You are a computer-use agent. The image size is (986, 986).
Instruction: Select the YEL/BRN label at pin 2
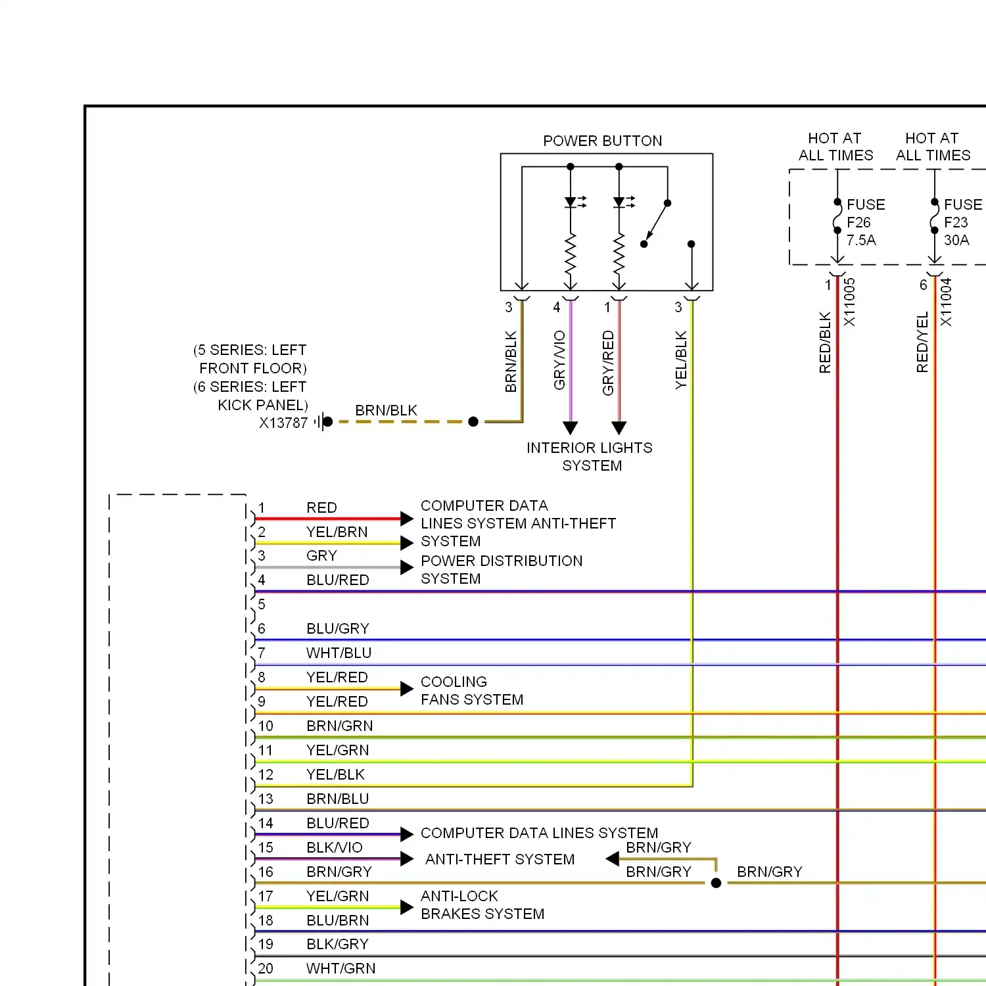[x=337, y=532]
